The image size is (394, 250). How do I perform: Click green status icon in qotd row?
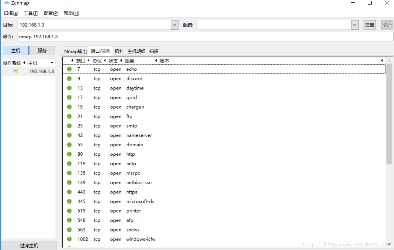[x=69, y=97]
